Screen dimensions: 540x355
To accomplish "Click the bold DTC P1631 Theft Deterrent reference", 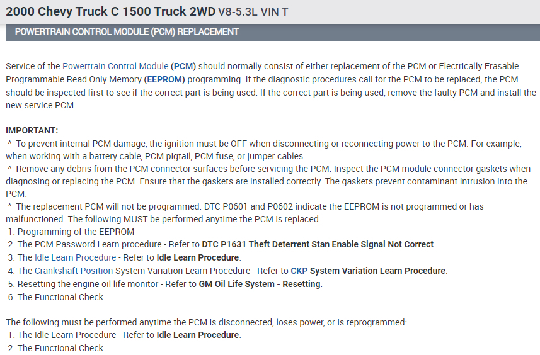I will (318, 244).
